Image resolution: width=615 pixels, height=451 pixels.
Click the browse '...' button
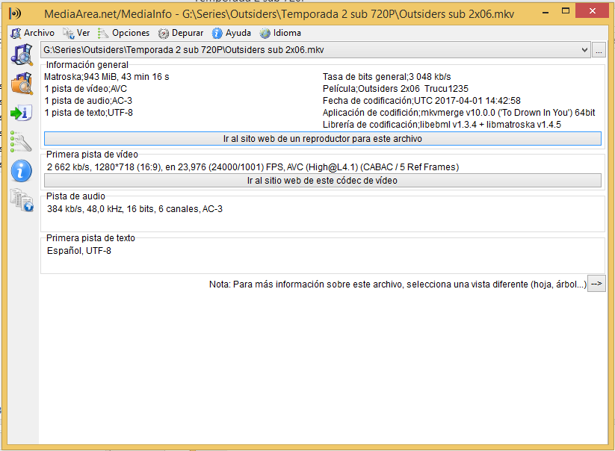[x=599, y=50]
